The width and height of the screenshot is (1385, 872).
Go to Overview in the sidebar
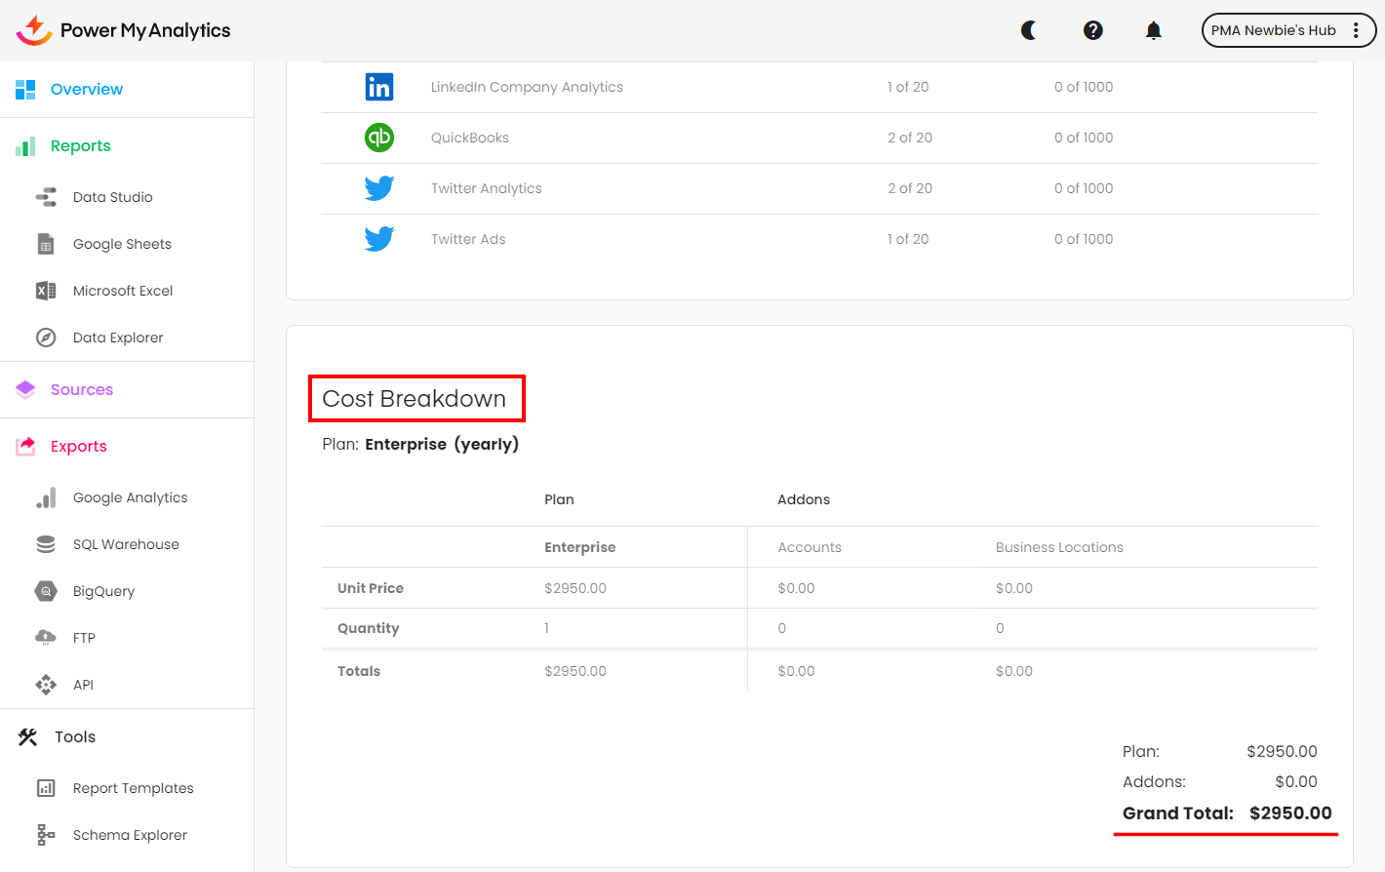[x=86, y=90]
